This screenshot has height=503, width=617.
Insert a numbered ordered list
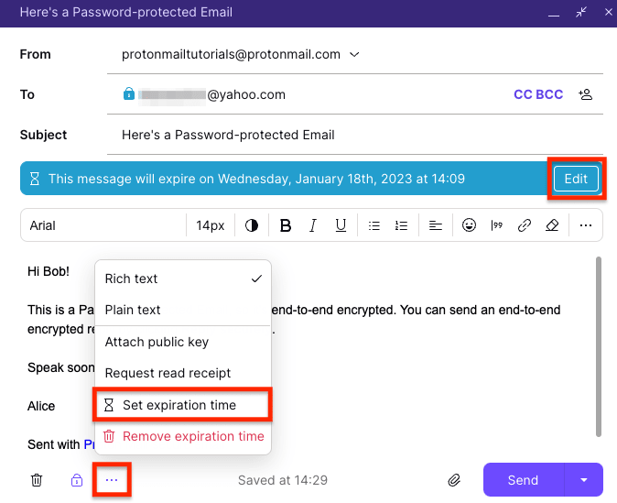(x=401, y=225)
